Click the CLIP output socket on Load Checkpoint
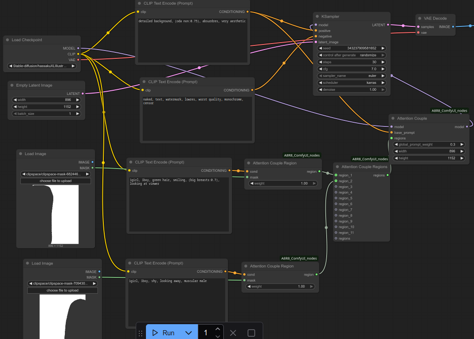 click(78, 54)
